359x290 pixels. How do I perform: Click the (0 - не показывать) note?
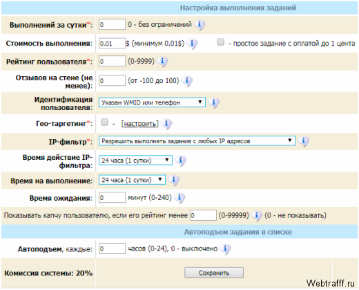(295, 215)
